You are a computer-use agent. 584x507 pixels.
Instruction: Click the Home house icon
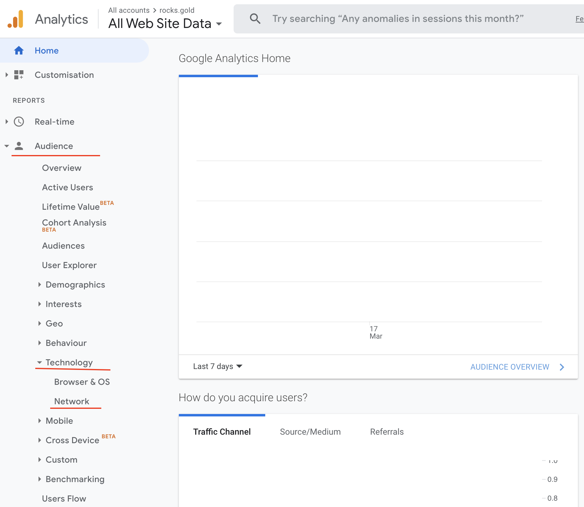tap(19, 50)
